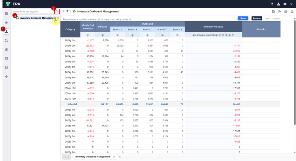Click the download icon in top toolbar
Screen dimensions: 296x161
(292, 12)
